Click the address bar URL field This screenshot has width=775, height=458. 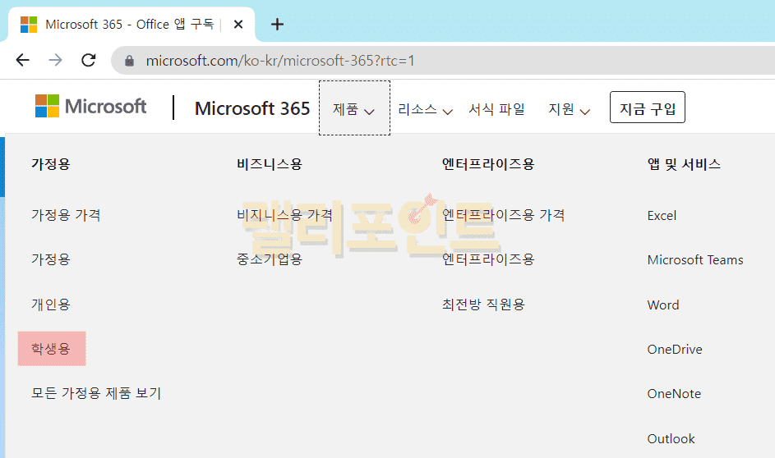(411, 61)
